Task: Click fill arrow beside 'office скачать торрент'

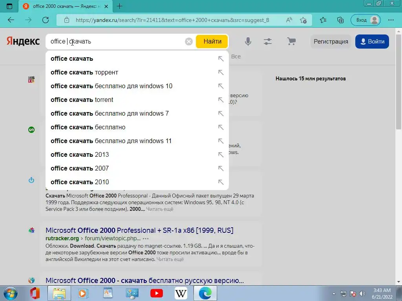Action: (221, 73)
